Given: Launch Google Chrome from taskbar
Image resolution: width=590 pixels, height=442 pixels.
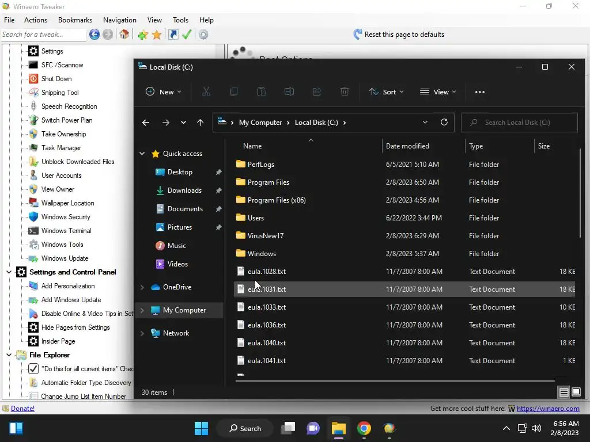Looking at the screenshot, I should (364, 428).
